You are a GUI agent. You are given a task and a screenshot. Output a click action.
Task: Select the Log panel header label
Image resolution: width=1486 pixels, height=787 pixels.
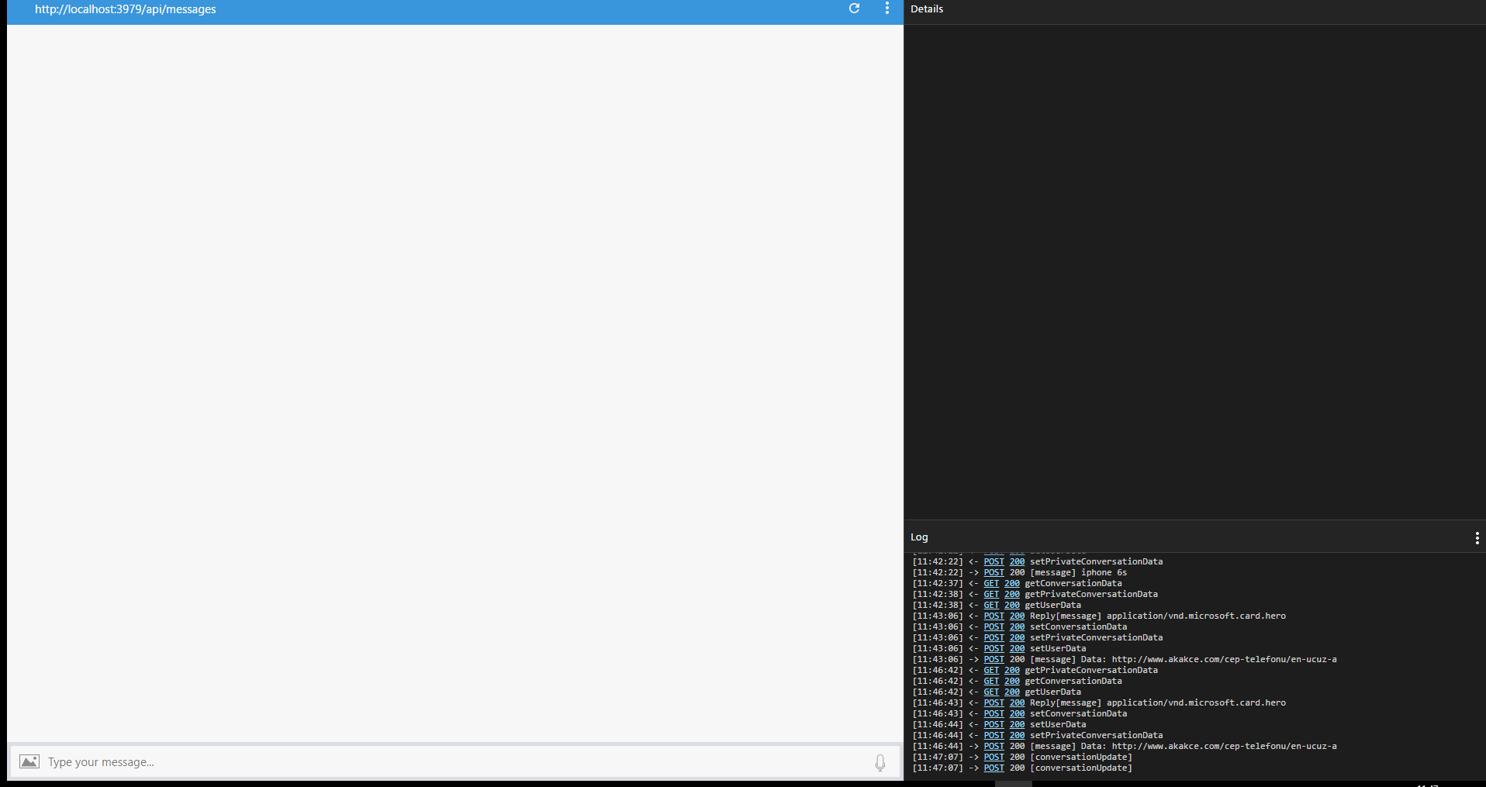pos(919,537)
